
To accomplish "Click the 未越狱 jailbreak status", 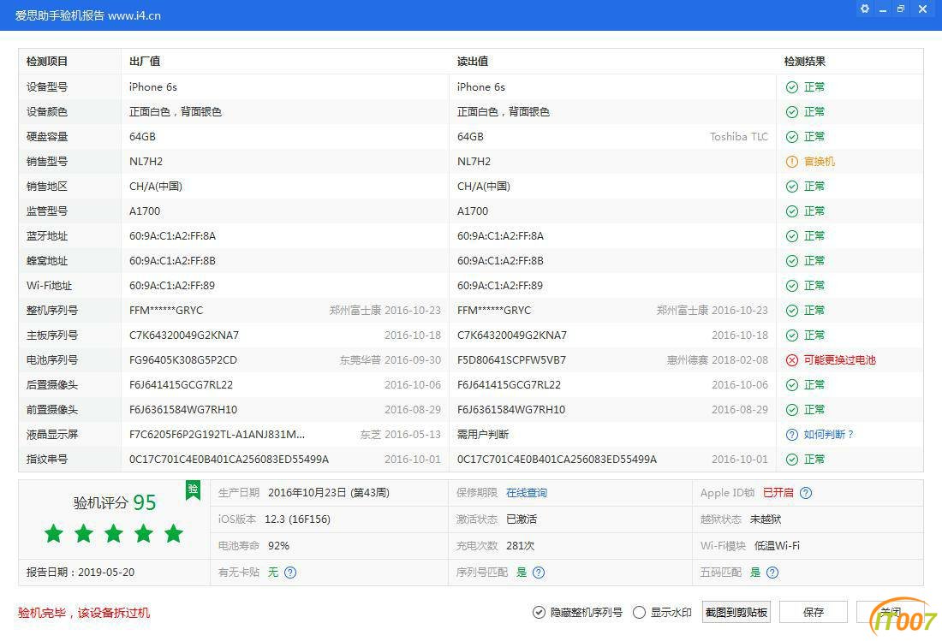I will coord(766,519).
